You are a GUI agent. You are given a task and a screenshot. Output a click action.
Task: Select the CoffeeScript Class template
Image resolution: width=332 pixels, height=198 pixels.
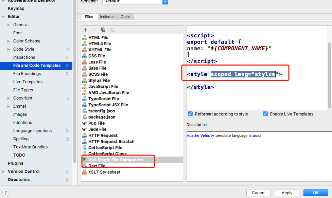(107, 154)
